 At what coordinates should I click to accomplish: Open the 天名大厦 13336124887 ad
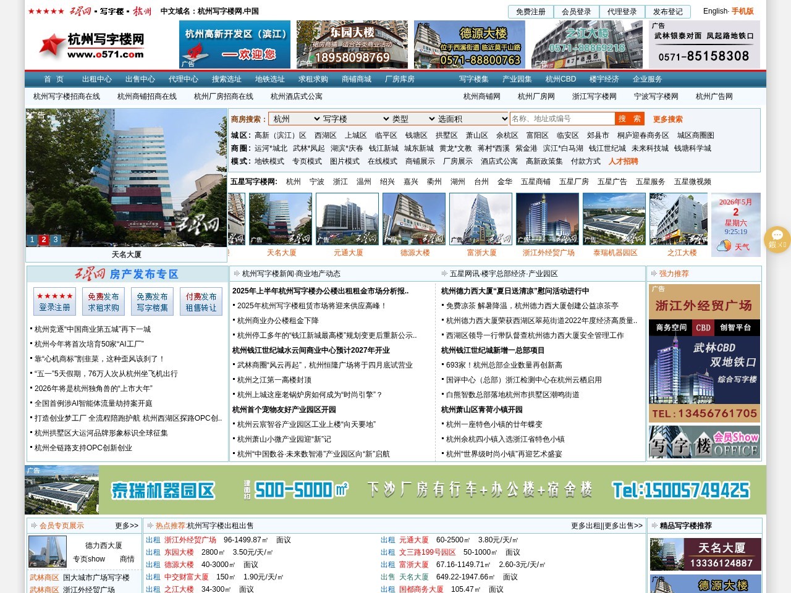(x=705, y=554)
